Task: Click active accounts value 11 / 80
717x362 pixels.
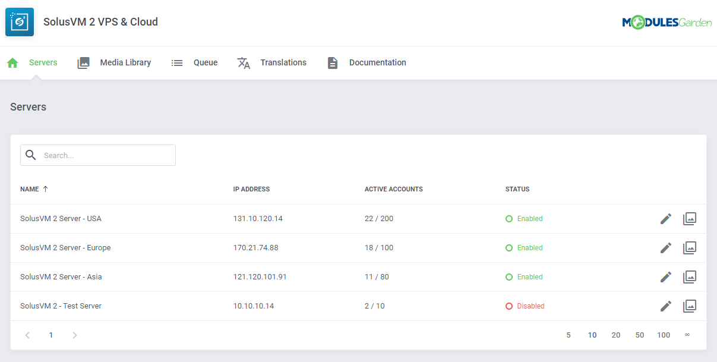Action: tap(377, 277)
